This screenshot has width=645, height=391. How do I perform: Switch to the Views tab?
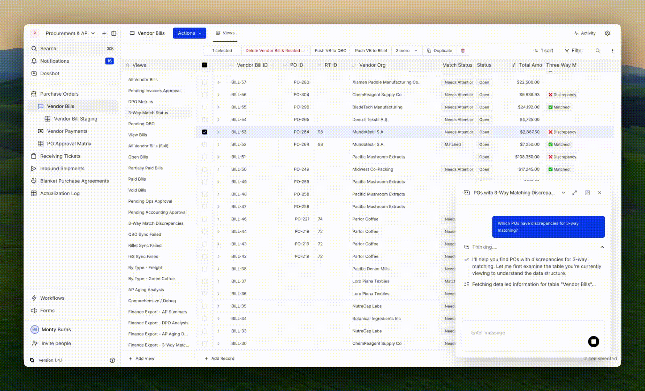[x=225, y=33]
